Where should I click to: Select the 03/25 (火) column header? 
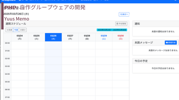click(36, 37)
